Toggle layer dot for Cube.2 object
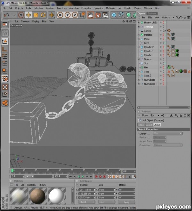Screen dimensions: 192x211 161,75
